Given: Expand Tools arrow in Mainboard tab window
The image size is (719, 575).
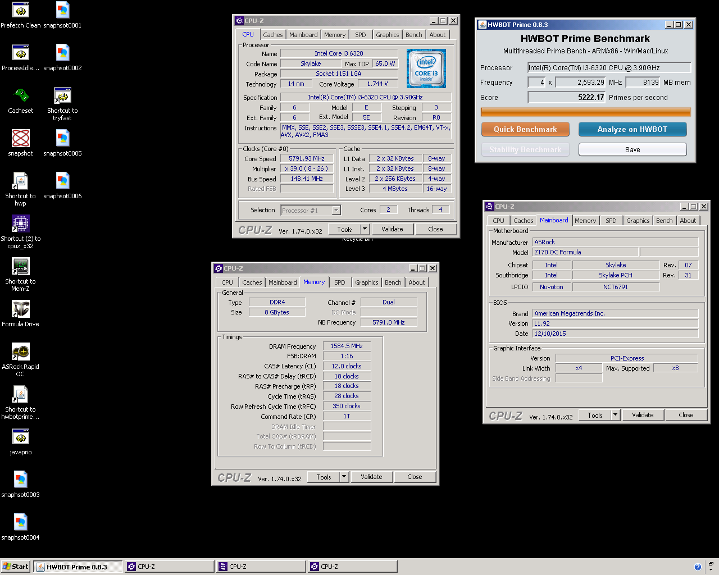Looking at the screenshot, I should (x=615, y=415).
